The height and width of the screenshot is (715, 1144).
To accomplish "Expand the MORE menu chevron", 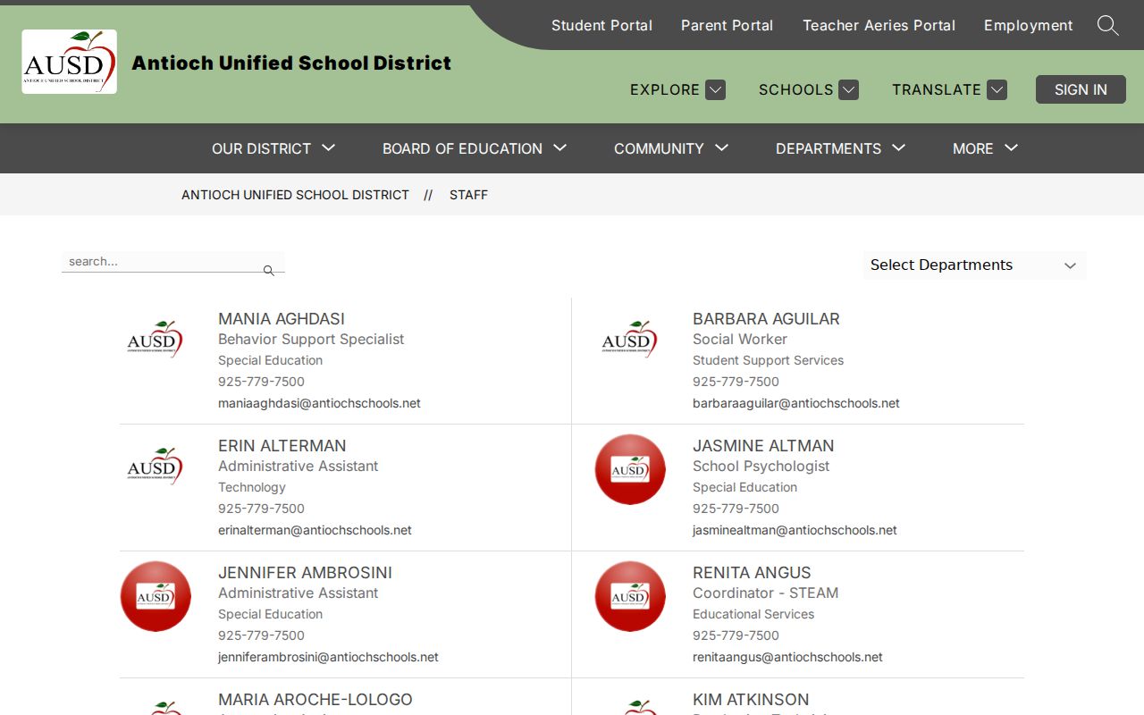I will pyautogui.click(x=1011, y=147).
